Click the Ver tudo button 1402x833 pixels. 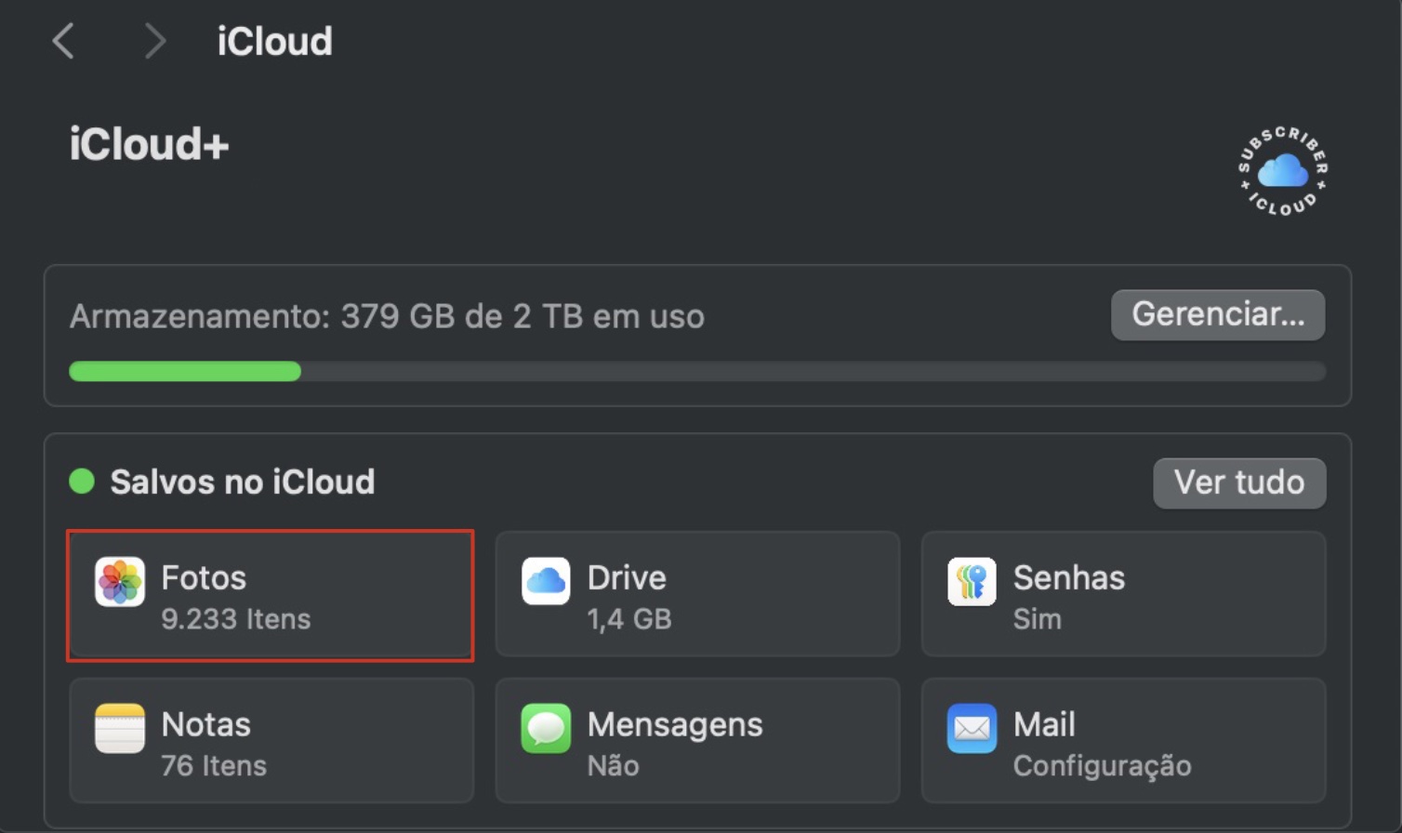(x=1239, y=483)
